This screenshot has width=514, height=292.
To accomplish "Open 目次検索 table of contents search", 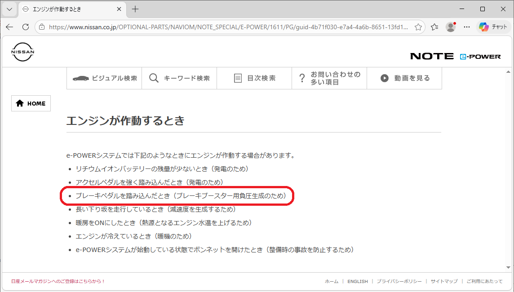I will click(x=254, y=78).
